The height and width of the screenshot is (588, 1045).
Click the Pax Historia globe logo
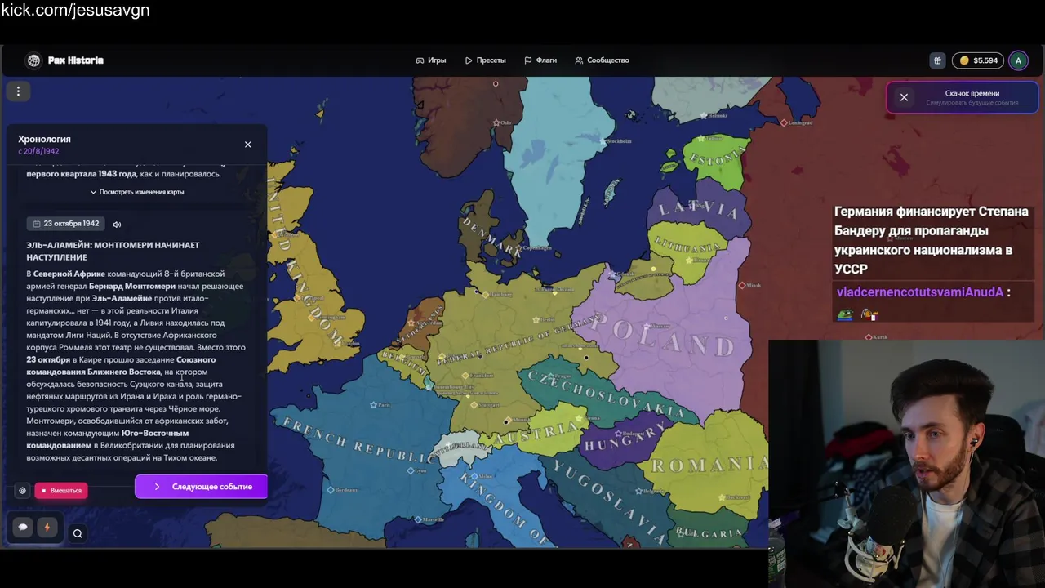33,60
